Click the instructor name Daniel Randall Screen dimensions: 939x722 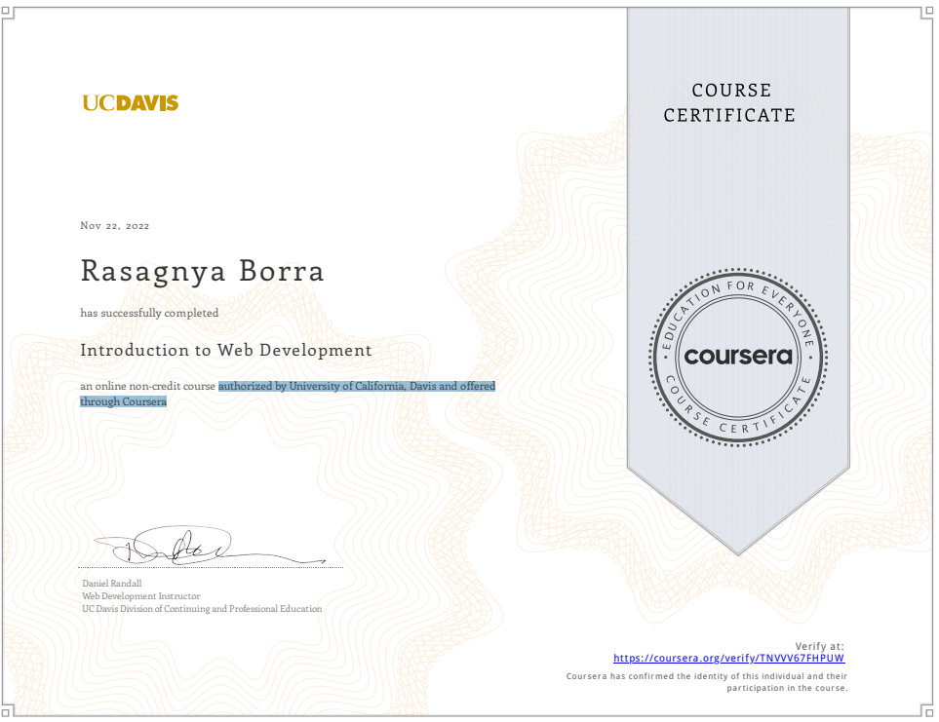tap(112, 584)
